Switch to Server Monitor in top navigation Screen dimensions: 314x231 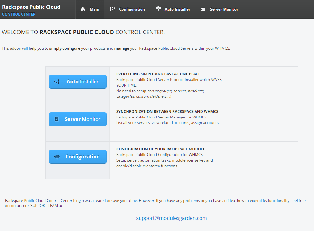coord(219,9)
